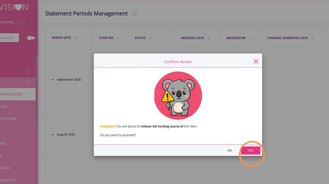Open MODIFIED BY column filter arrow
The height and width of the screenshot is (184, 329).
click(x=250, y=38)
